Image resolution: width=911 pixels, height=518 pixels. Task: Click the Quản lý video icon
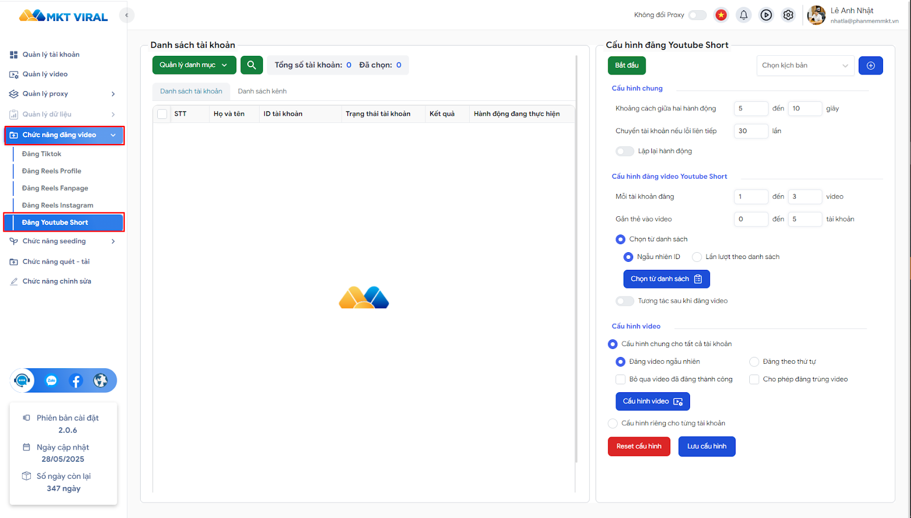[14, 75]
